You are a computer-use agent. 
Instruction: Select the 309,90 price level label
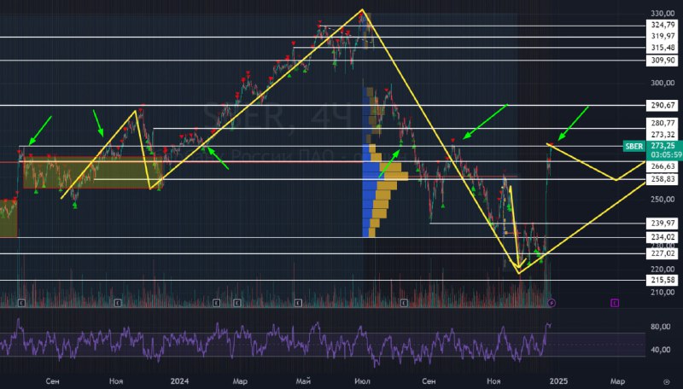click(x=663, y=61)
